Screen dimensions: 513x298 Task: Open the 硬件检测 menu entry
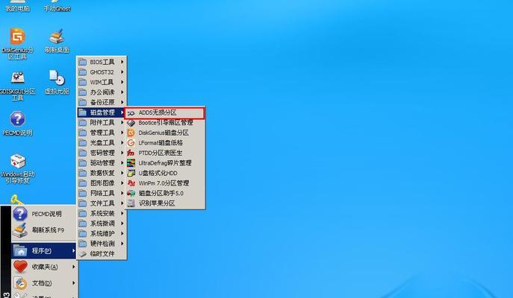[x=102, y=244]
